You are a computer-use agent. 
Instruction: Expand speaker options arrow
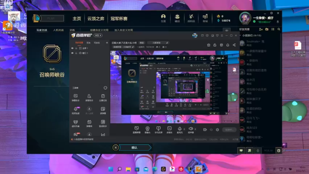pyautogui.click(x=195, y=129)
